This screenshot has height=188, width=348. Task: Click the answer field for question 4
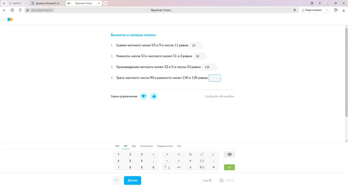[214, 78]
